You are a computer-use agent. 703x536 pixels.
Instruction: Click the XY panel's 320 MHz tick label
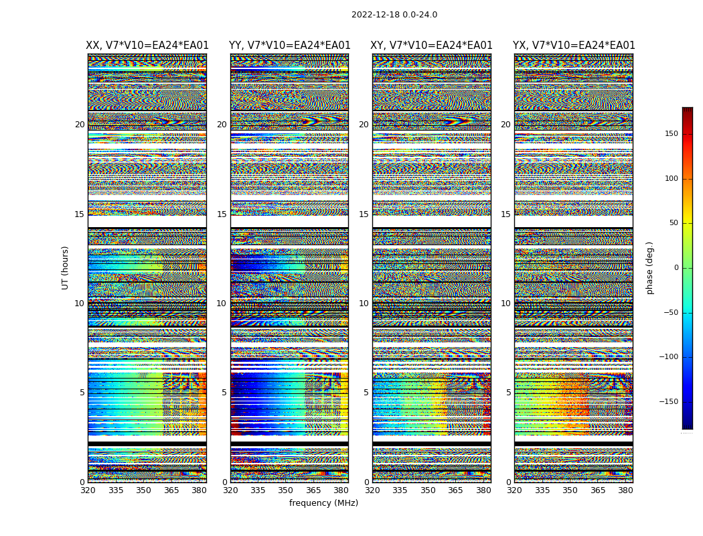tap(372, 490)
